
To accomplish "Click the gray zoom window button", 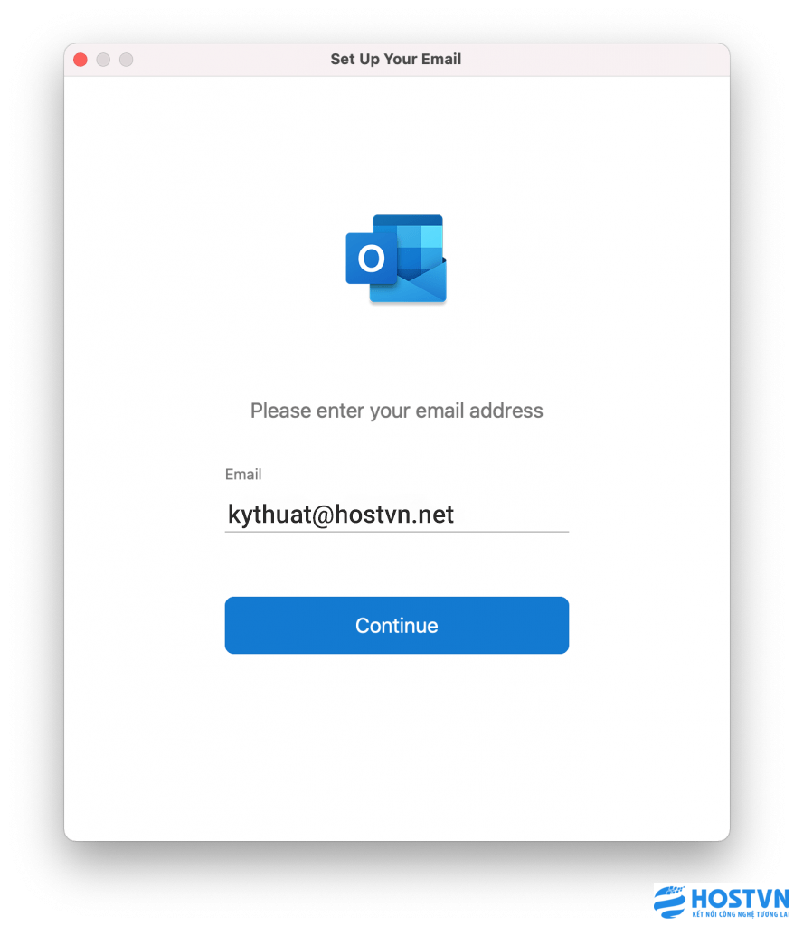I will pyautogui.click(x=127, y=60).
